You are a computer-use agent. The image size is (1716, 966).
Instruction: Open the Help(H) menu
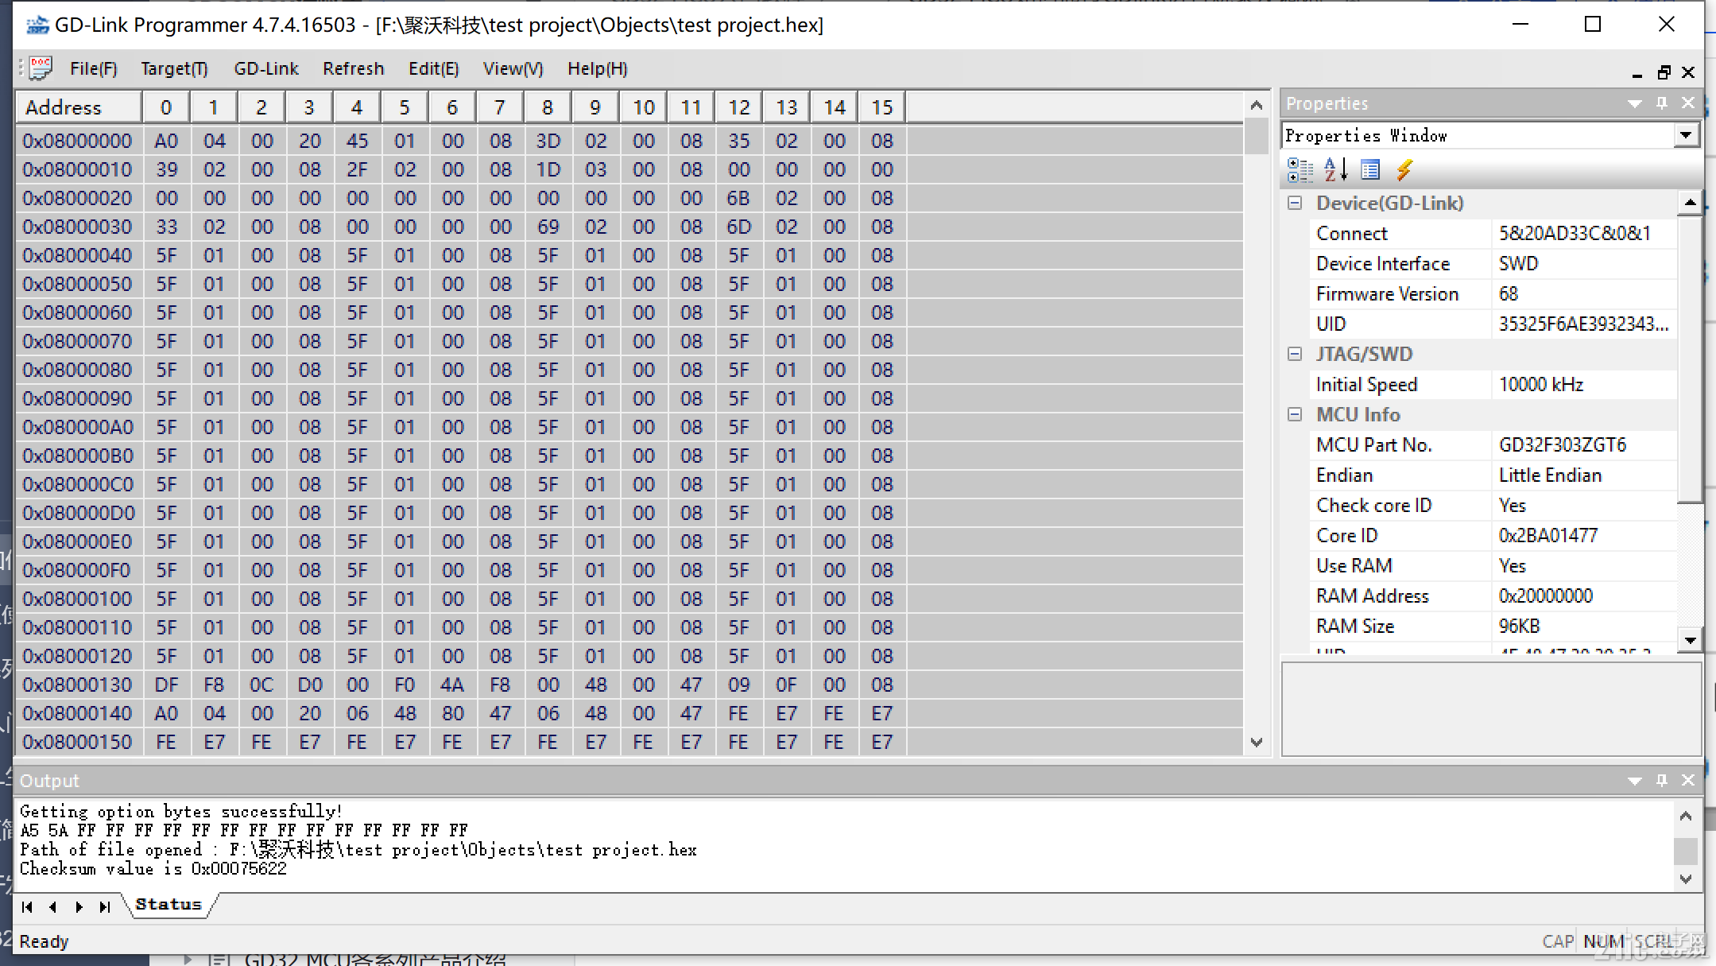[x=597, y=69]
